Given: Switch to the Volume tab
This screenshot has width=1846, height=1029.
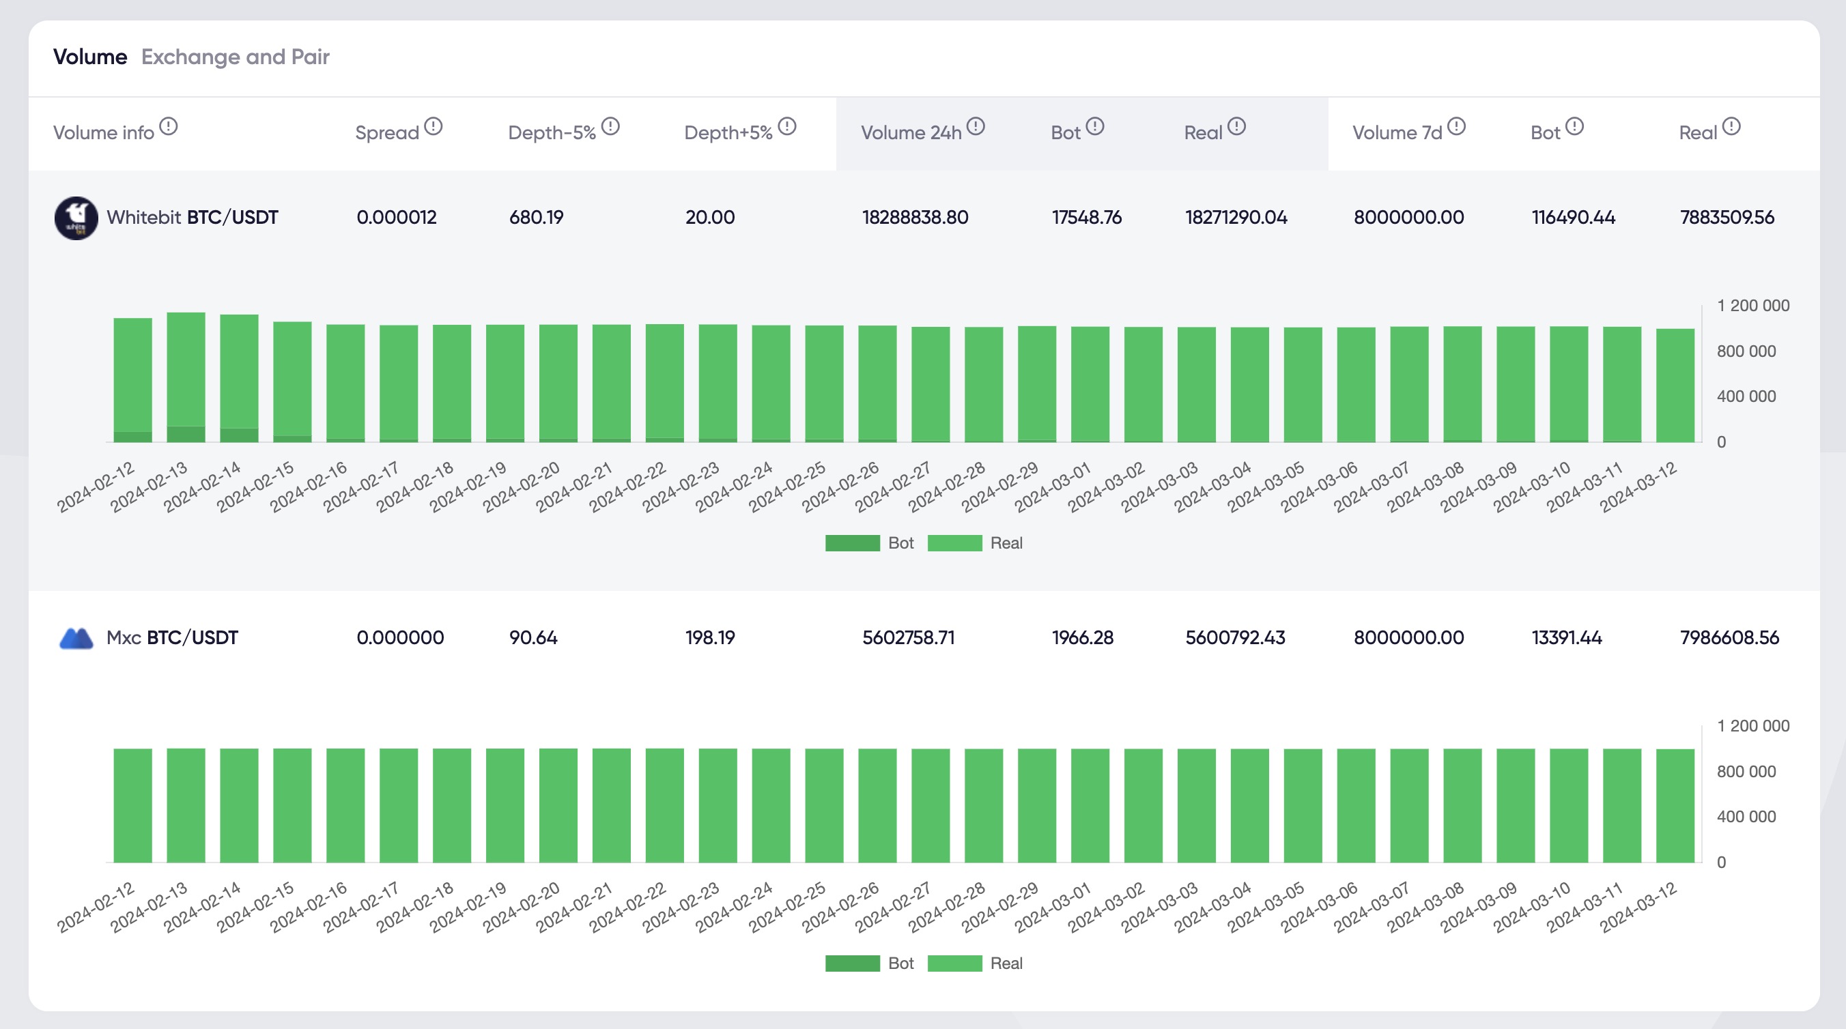Looking at the screenshot, I should [x=90, y=57].
